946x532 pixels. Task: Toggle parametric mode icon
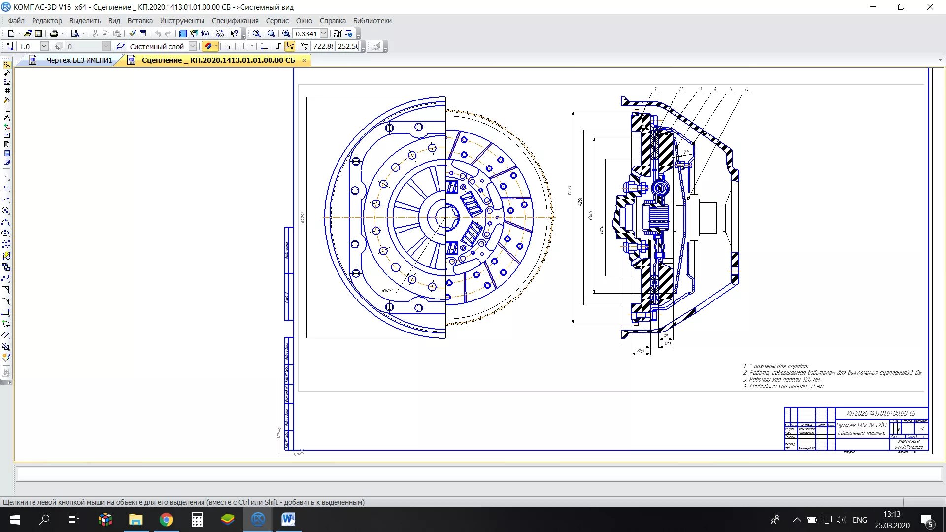pyautogui.click(x=228, y=46)
